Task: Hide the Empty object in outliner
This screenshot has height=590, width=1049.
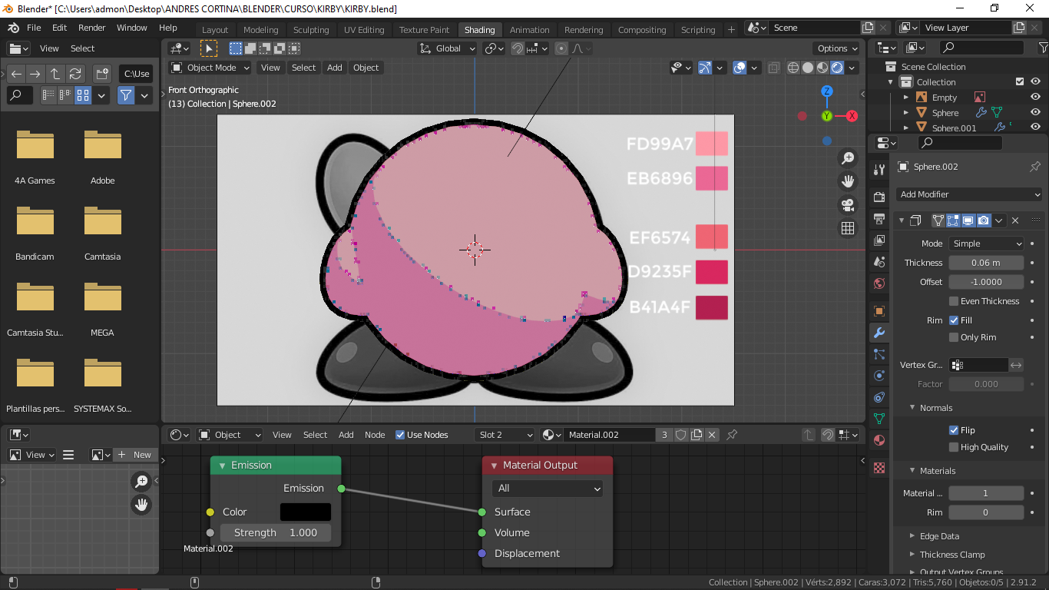Action: coord(1035,98)
